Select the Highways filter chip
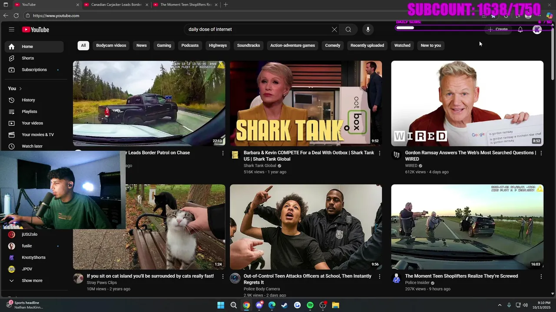Viewport: 556px width, 312px height. [x=218, y=45]
